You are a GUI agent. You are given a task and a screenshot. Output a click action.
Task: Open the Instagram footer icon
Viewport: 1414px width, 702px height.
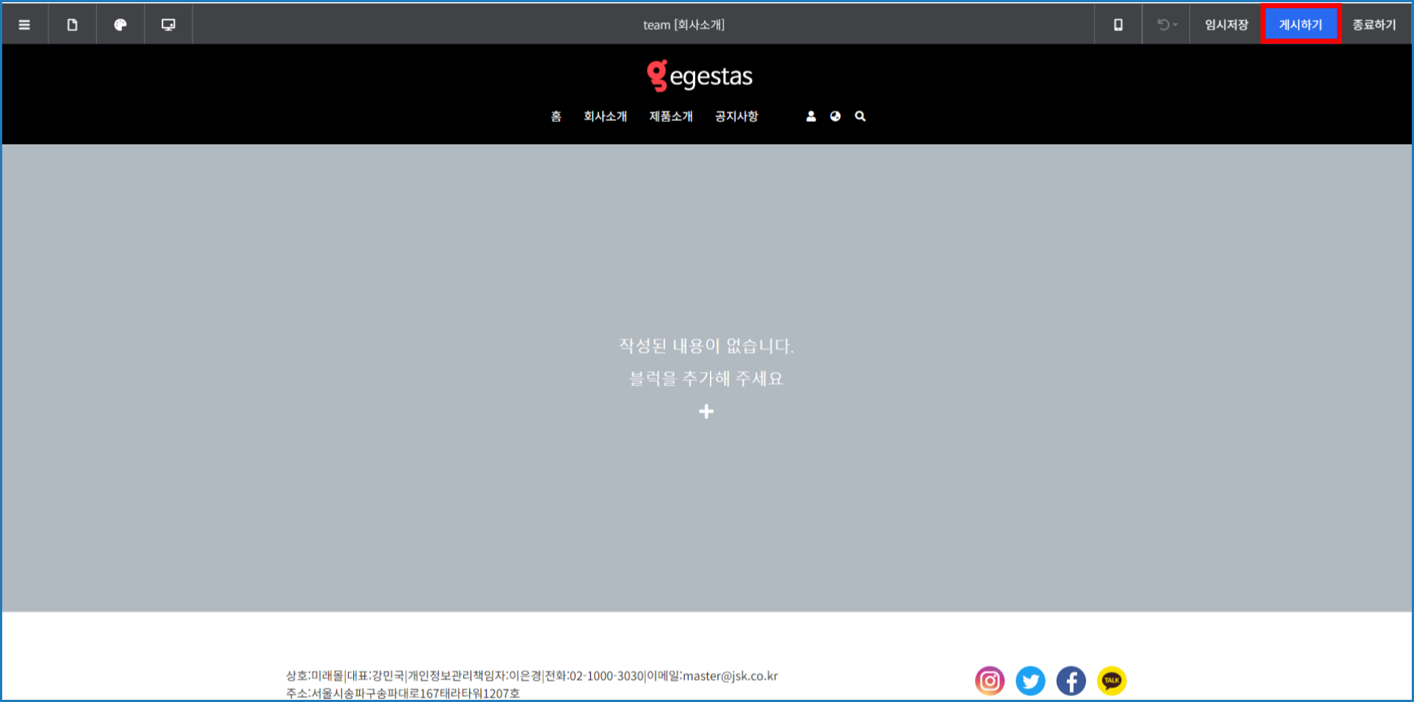[x=990, y=681]
